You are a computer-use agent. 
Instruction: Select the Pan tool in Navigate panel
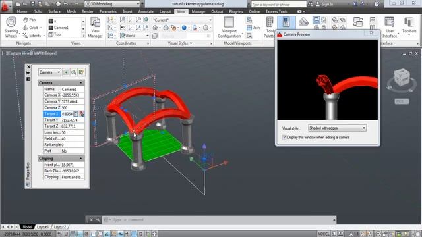[29, 20]
